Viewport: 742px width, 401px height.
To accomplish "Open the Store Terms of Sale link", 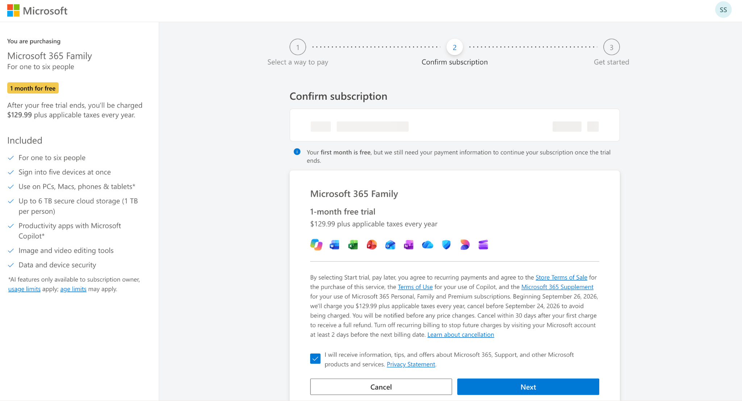I will coord(562,277).
